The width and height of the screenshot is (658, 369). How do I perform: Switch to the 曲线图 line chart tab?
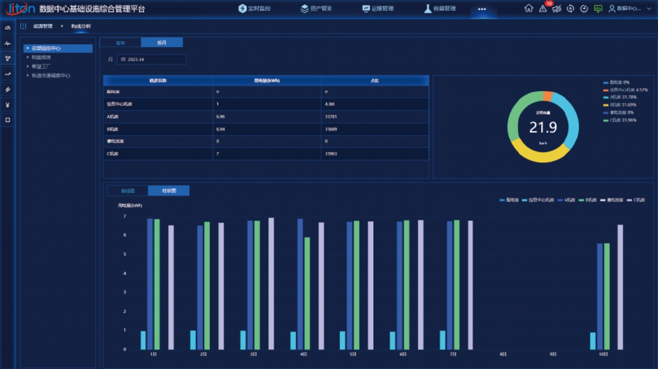127,191
